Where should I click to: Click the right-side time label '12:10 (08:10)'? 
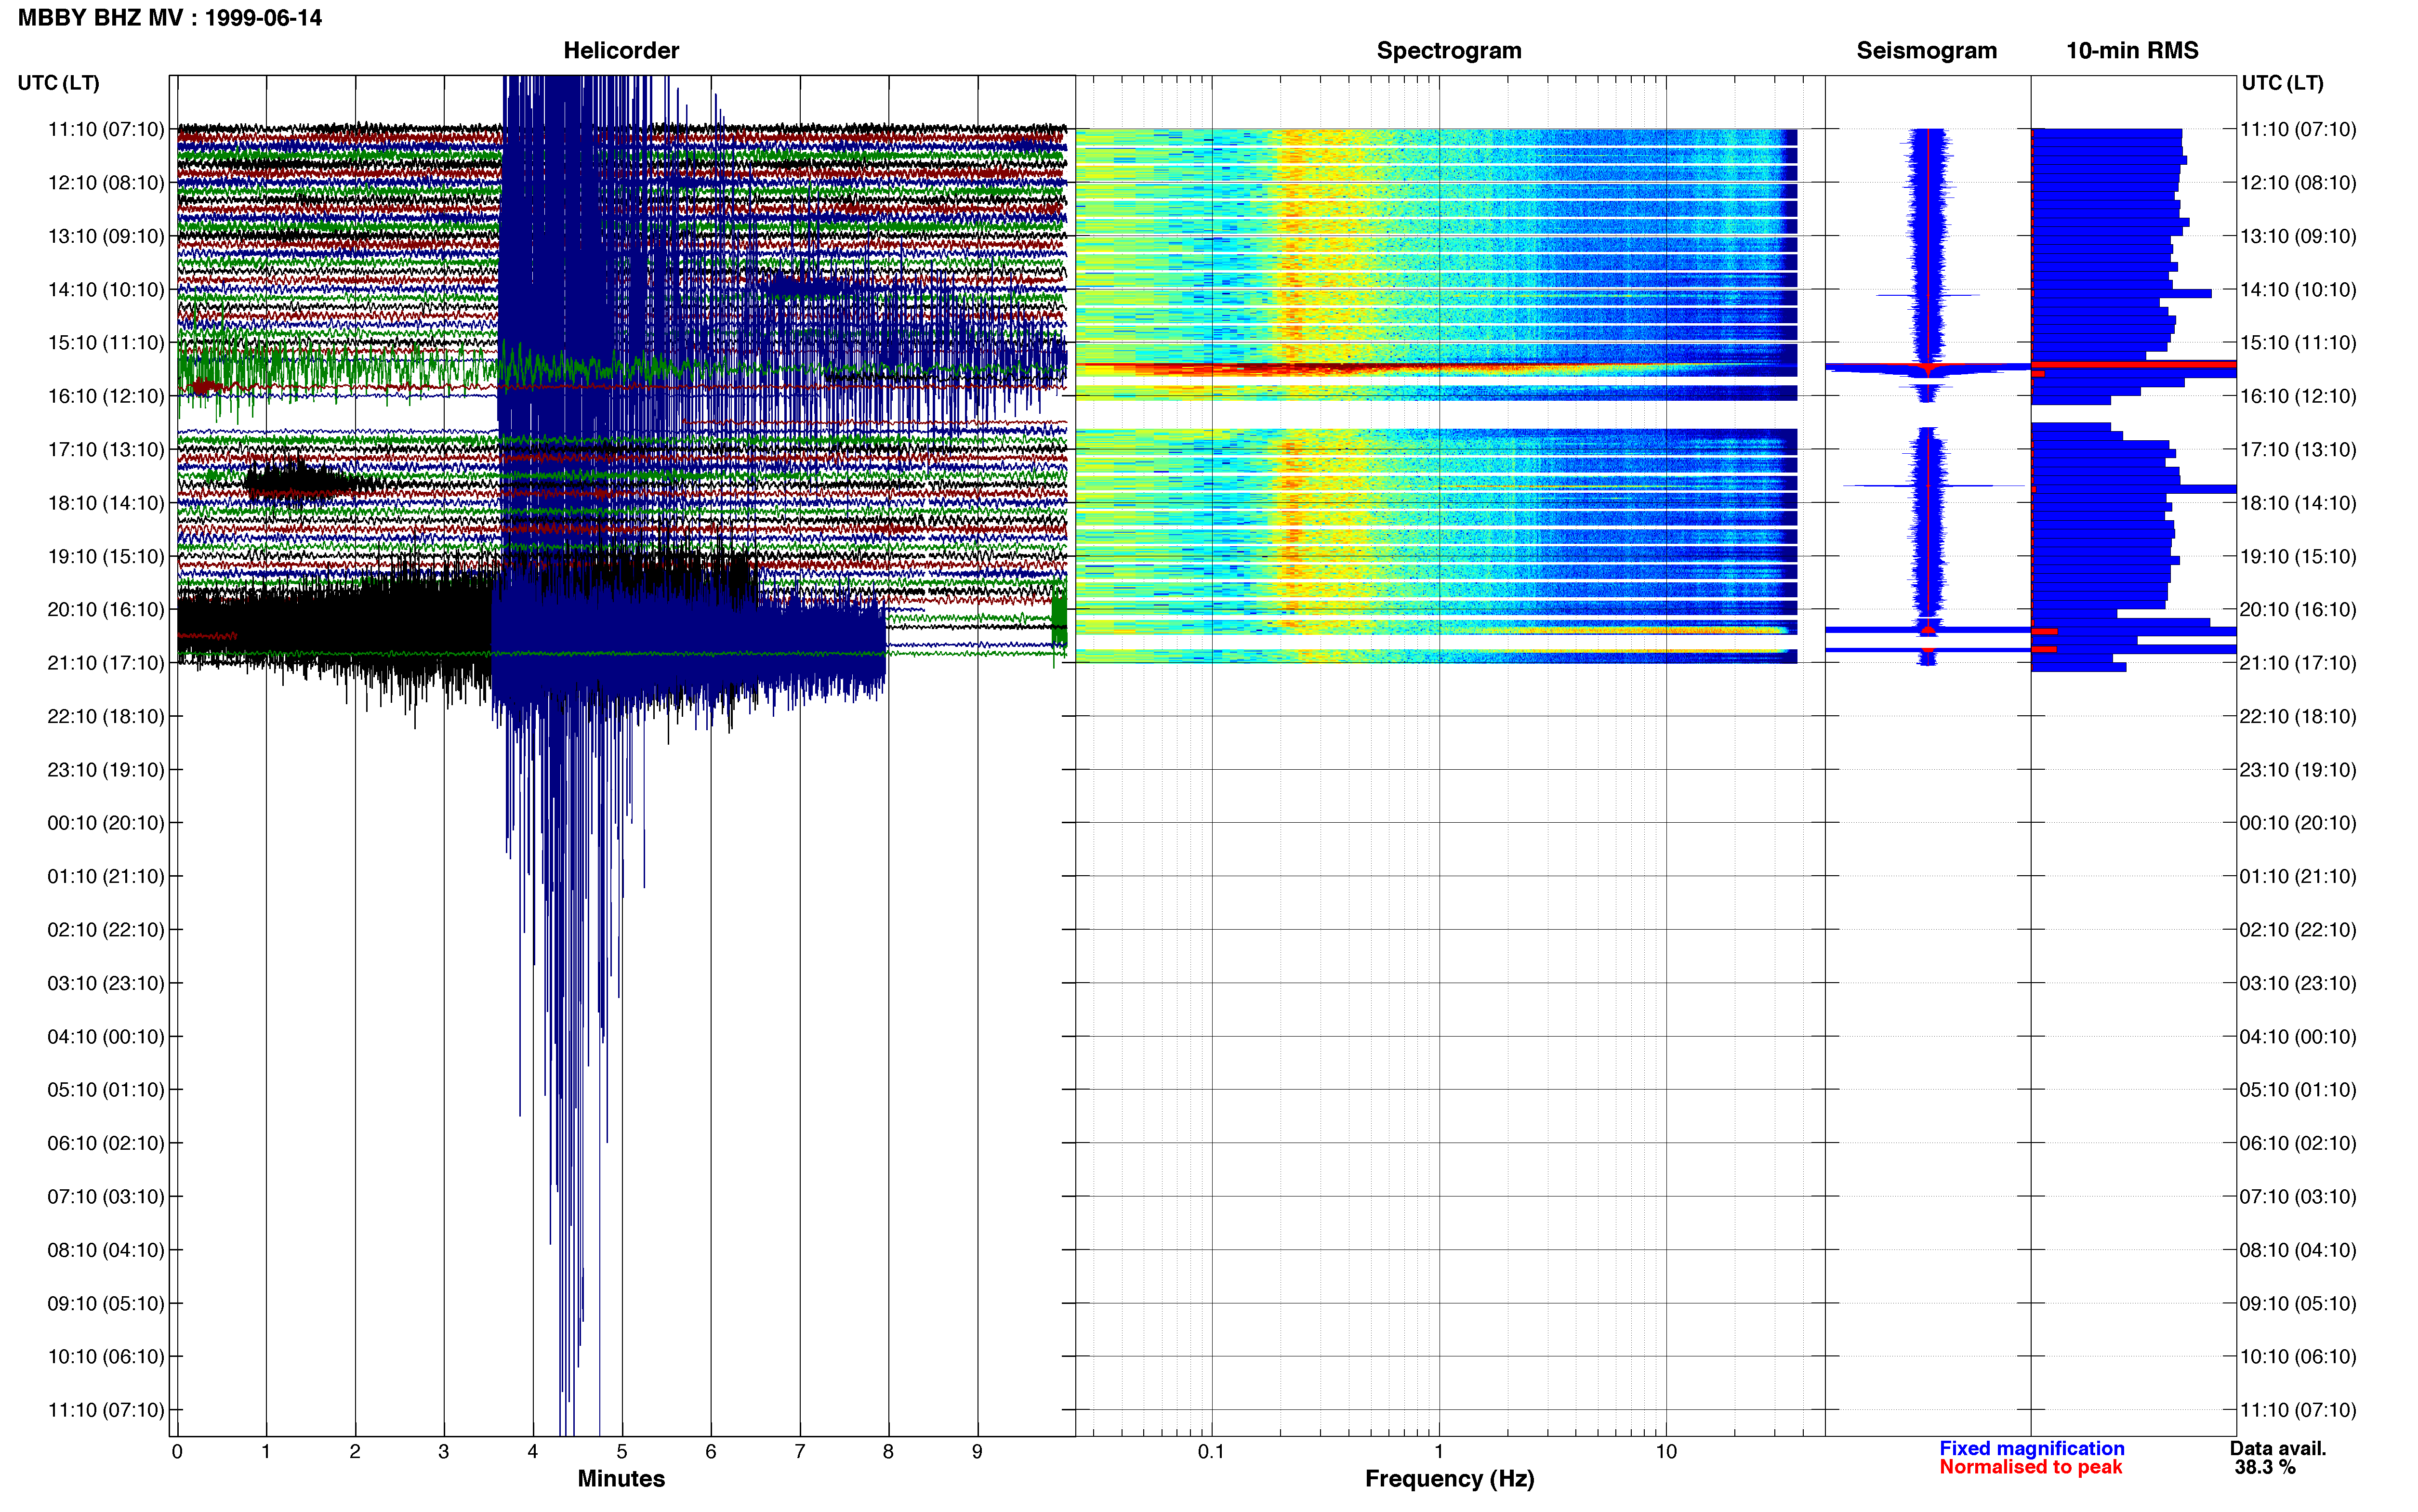point(2298,182)
